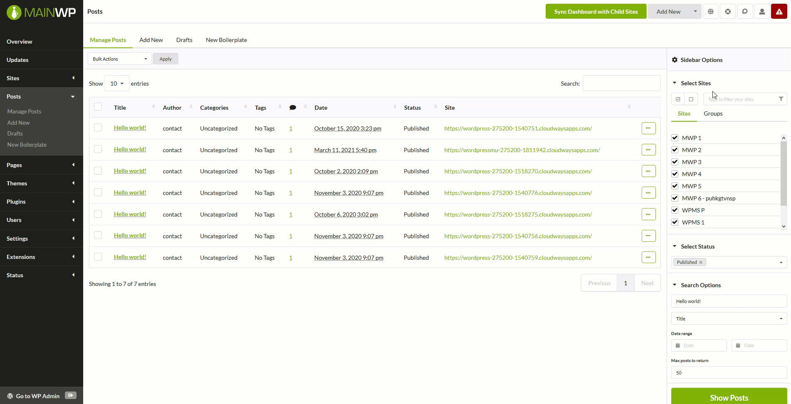
Task: Open actions menu for March 11, 2021 post
Action: coord(648,150)
